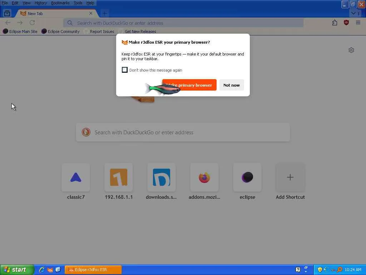Open the Tools menu
366x275 pixels.
[x=78, y=3]
